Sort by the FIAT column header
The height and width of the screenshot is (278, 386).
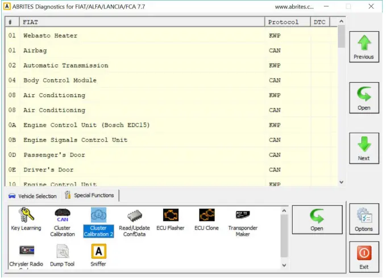[142, 22]
